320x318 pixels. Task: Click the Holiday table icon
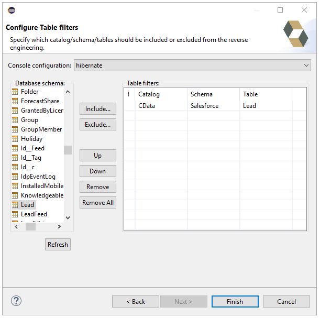(16, 139)
